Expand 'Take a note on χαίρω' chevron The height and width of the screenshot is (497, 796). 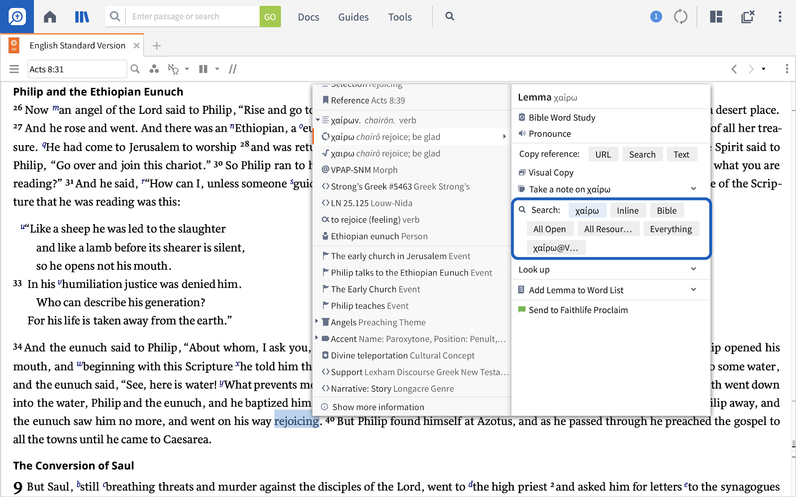(x=694, y=189)
